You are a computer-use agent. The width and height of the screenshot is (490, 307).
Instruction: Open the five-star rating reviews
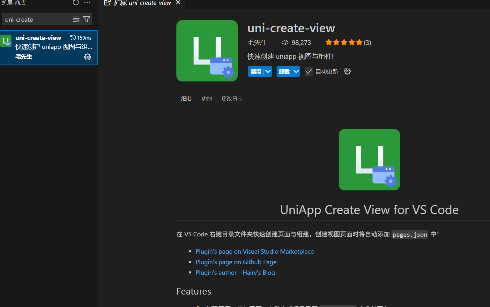[x=348, y=42]
